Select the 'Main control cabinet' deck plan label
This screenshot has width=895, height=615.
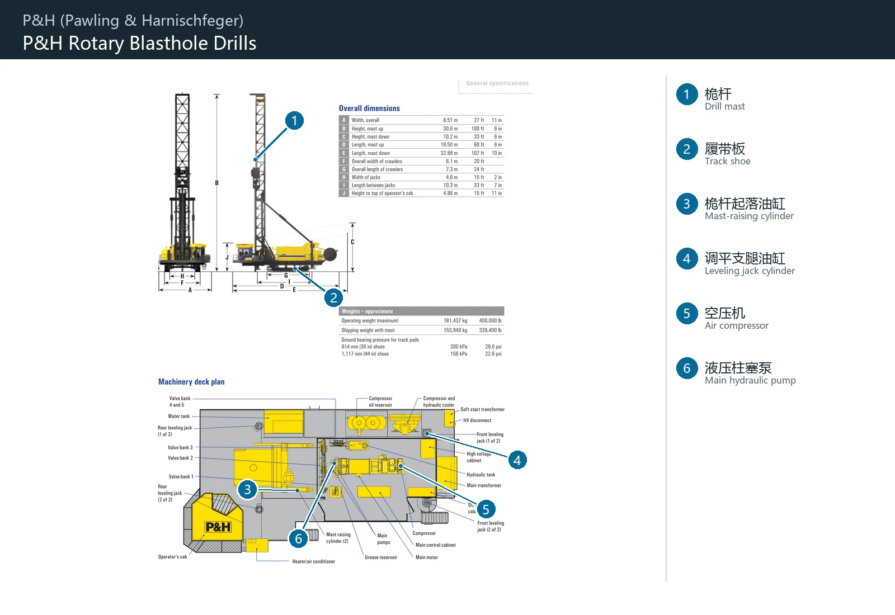(x=436, y=545)
